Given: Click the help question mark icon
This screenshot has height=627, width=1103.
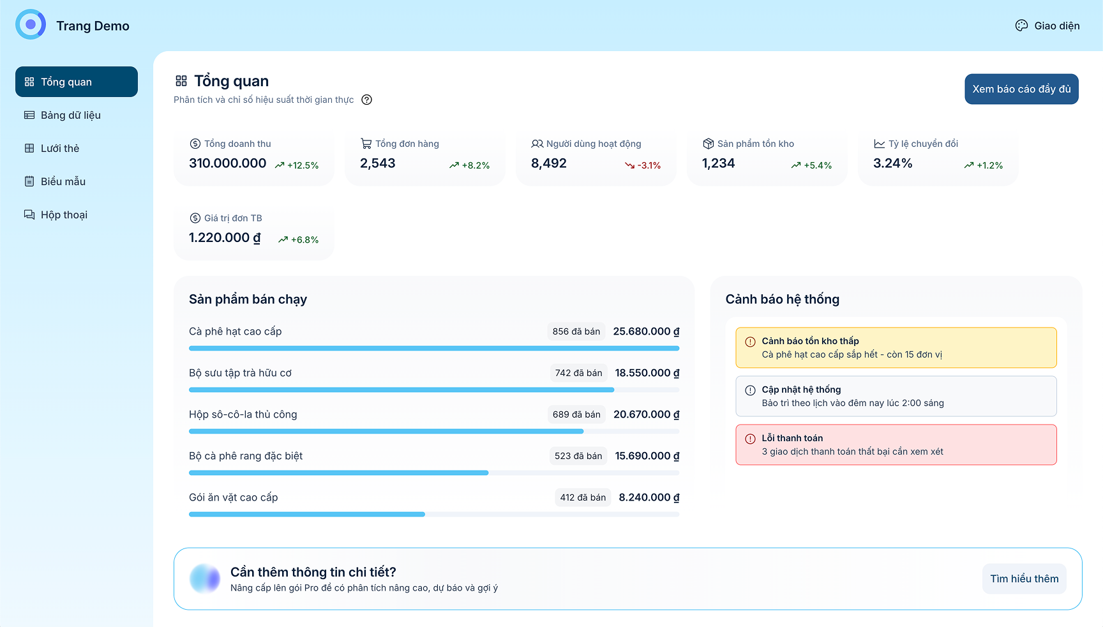Looking at the screenshot, I should [x=366, y=100].
